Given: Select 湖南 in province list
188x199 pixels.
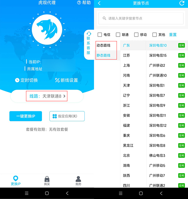Looking at the screenshot, I should coord(127,165).
